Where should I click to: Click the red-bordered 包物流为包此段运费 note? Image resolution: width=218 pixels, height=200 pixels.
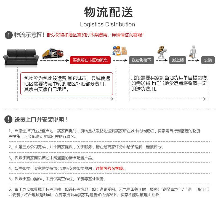67,84
